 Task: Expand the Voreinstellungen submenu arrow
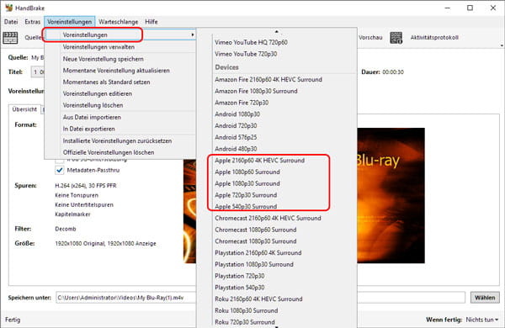[193, 34]
